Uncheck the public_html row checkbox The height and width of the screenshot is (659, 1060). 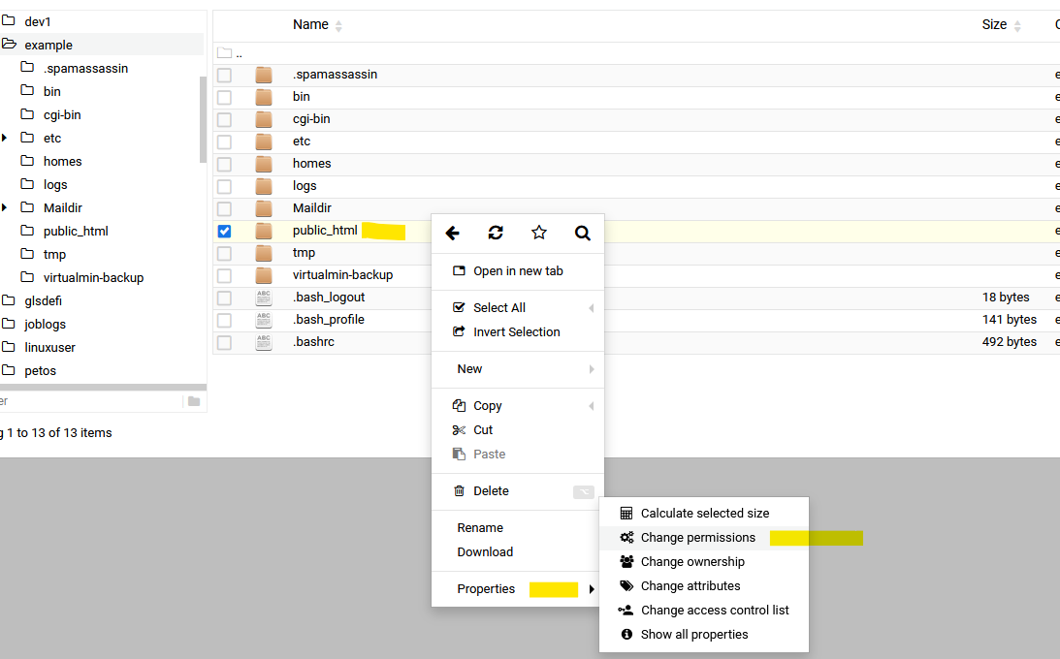click(224, 231)
